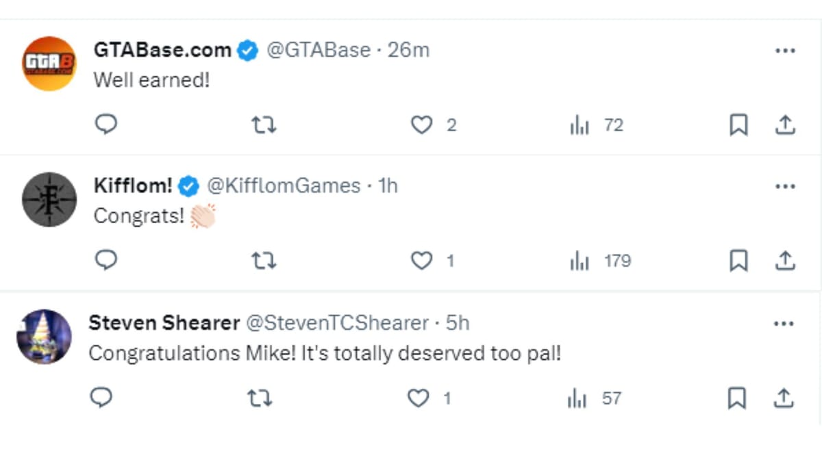
Task: Bookmark Steven Shearer's tweet
Action: pos(738,398)
